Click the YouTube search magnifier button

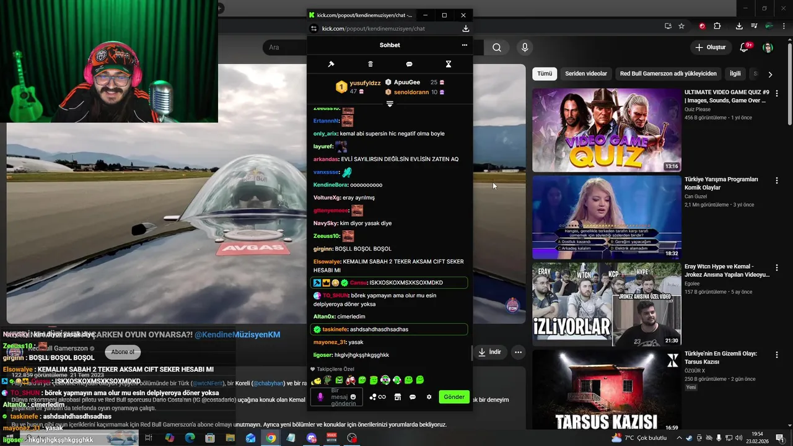[x=497, y=48]
